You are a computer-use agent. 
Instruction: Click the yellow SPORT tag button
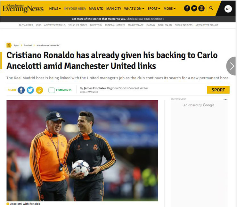point(218,90)
